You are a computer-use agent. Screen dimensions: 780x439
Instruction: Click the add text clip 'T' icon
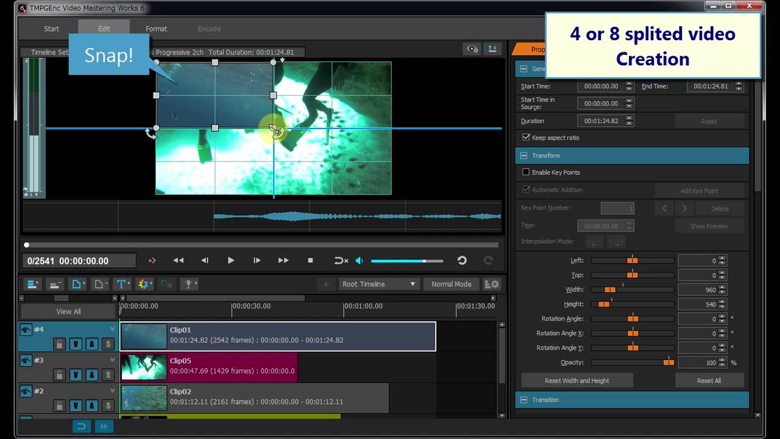(x=122, y=284)
